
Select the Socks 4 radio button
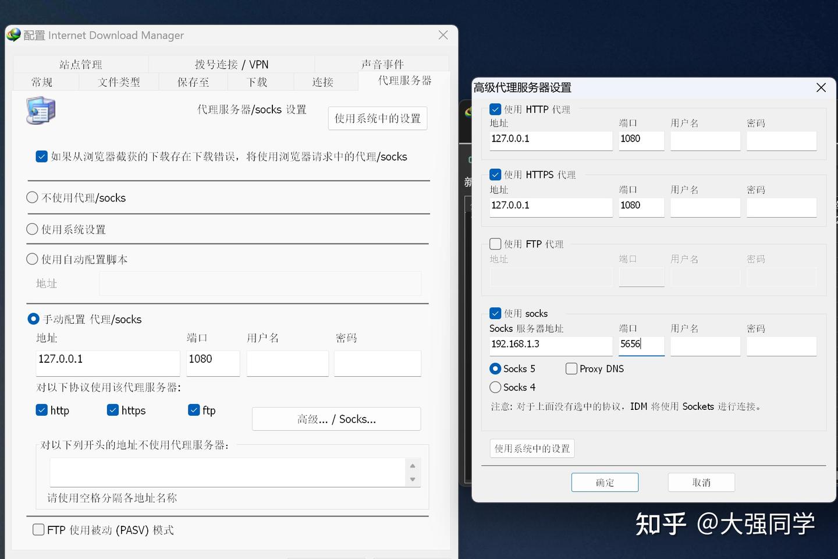[495, 387]
